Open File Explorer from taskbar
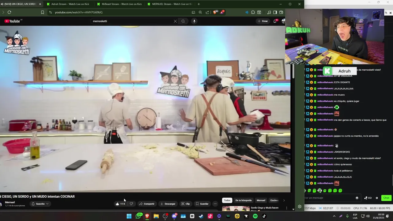 tap(156, 216)
